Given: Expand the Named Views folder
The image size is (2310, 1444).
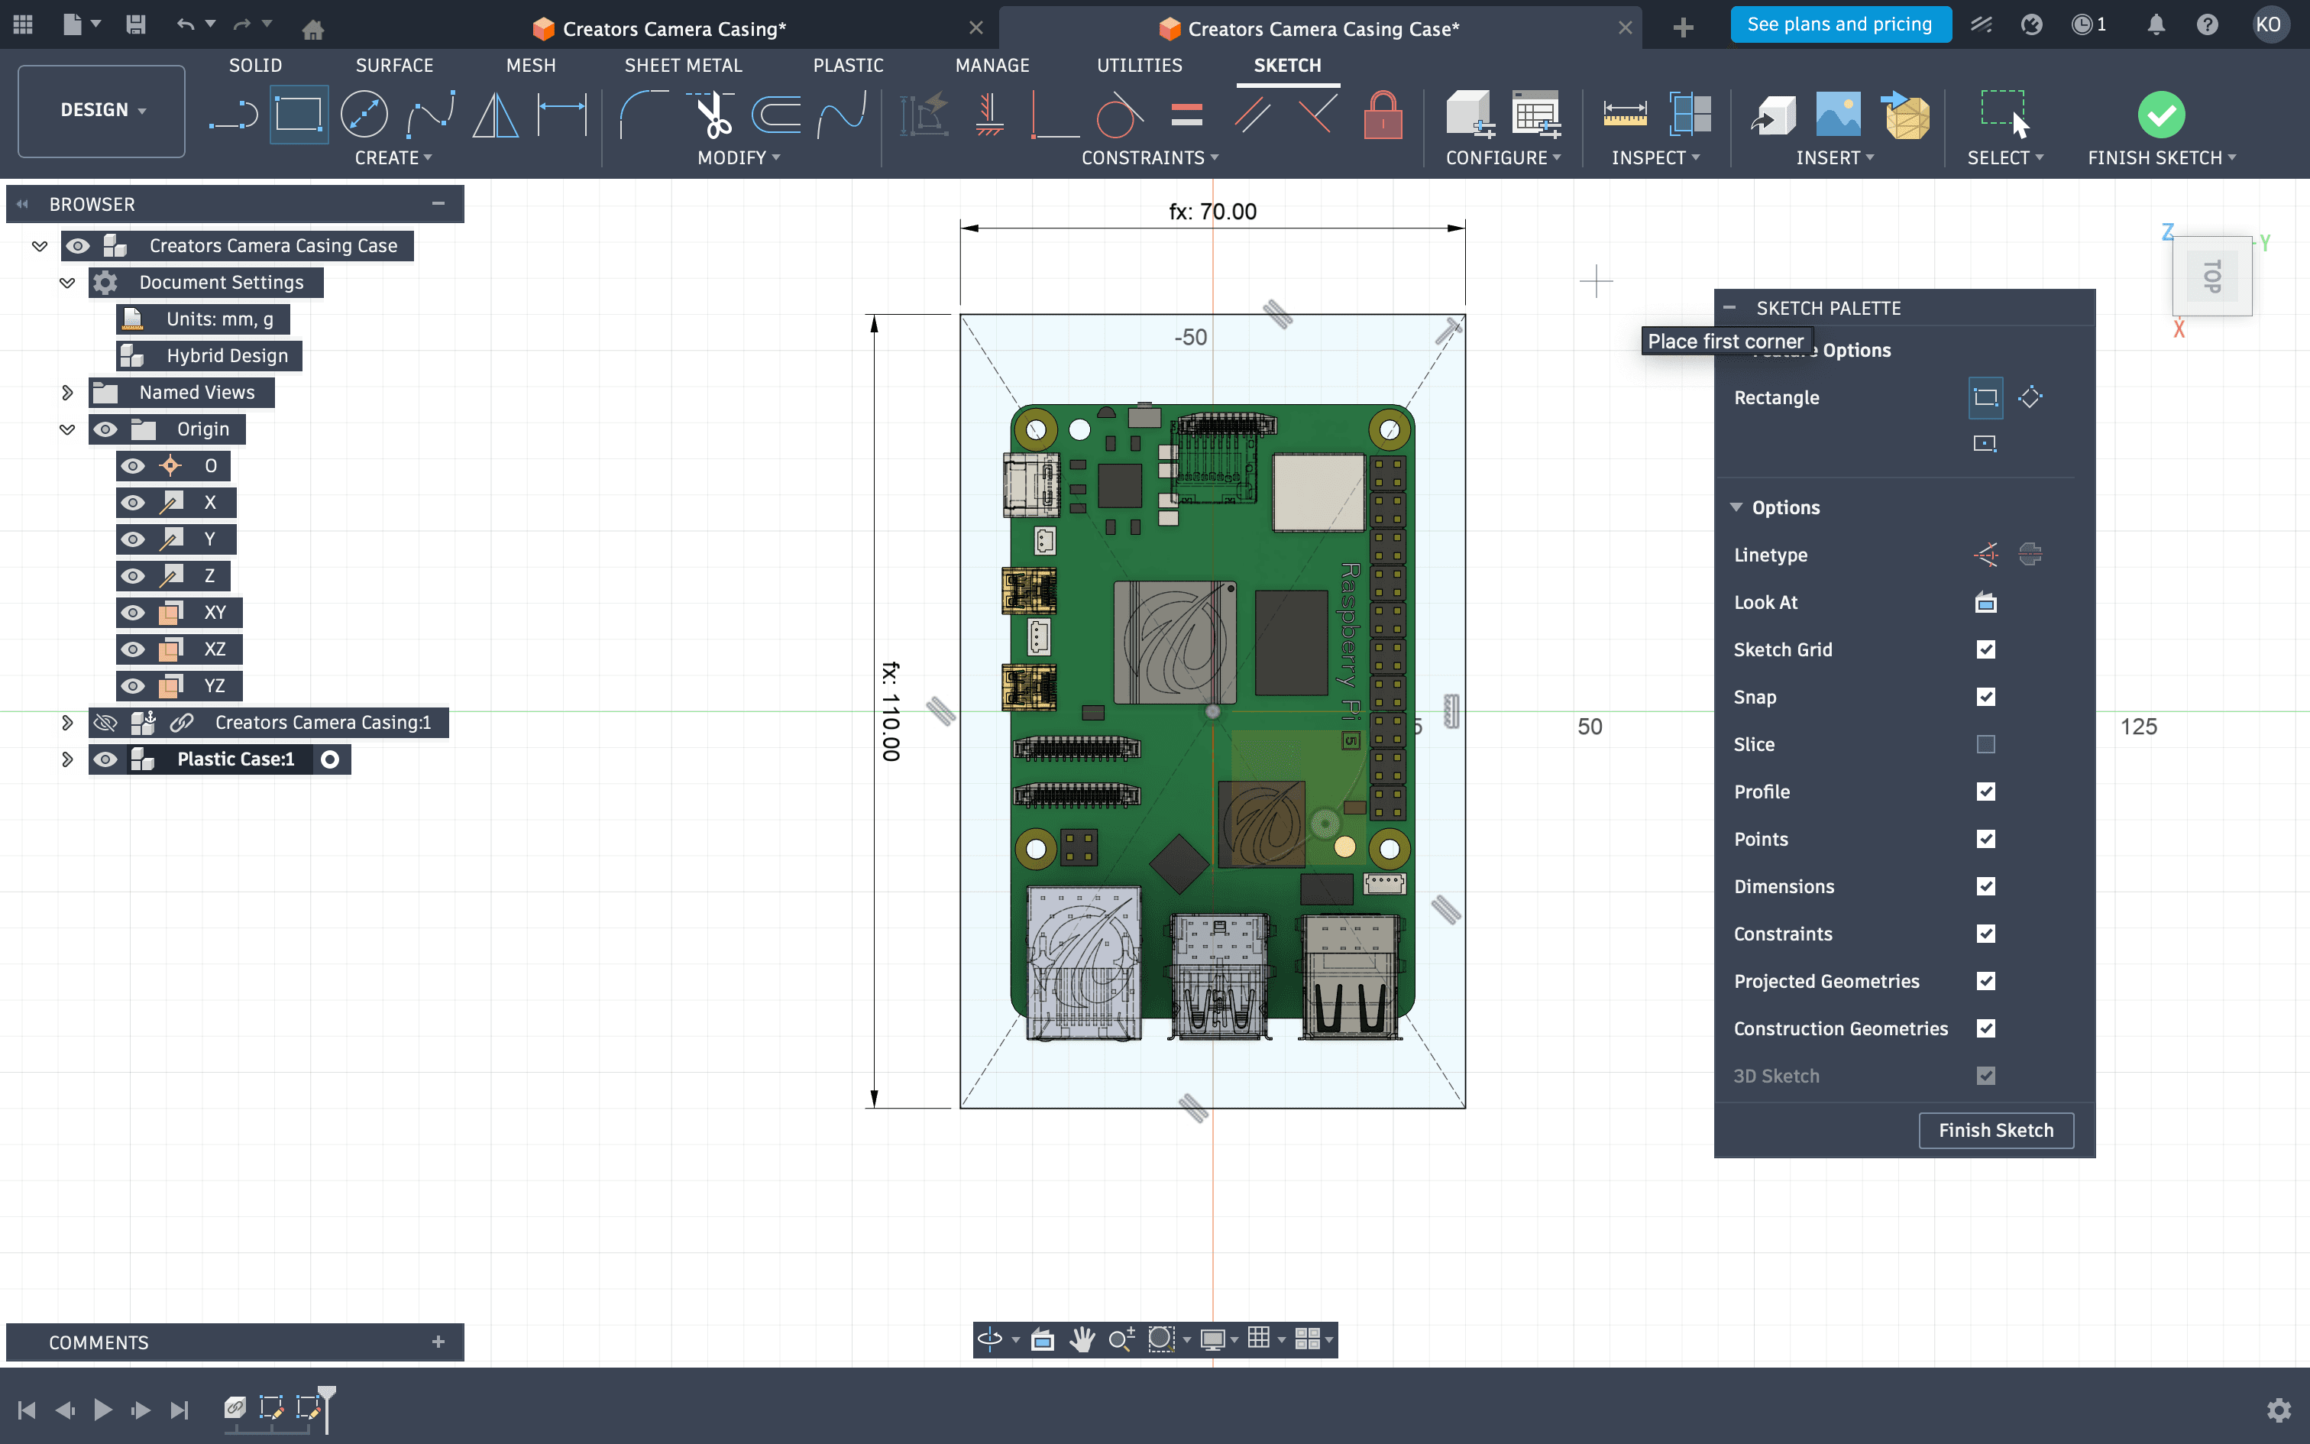Looking at the screenshot, I should coord(66,393).
